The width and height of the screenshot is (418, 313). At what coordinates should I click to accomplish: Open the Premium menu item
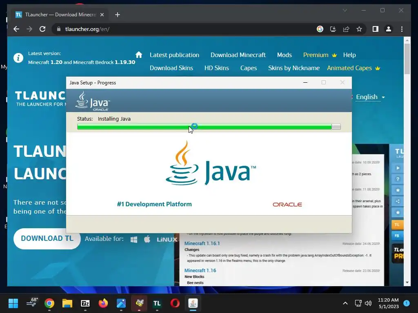point(320,55)
